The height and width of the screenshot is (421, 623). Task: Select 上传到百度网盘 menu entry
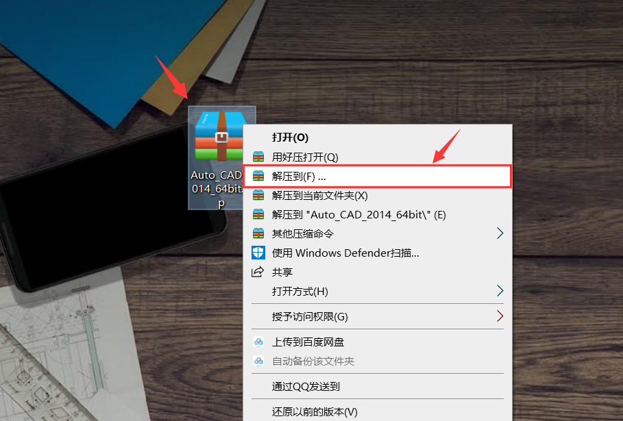(378, 342)
